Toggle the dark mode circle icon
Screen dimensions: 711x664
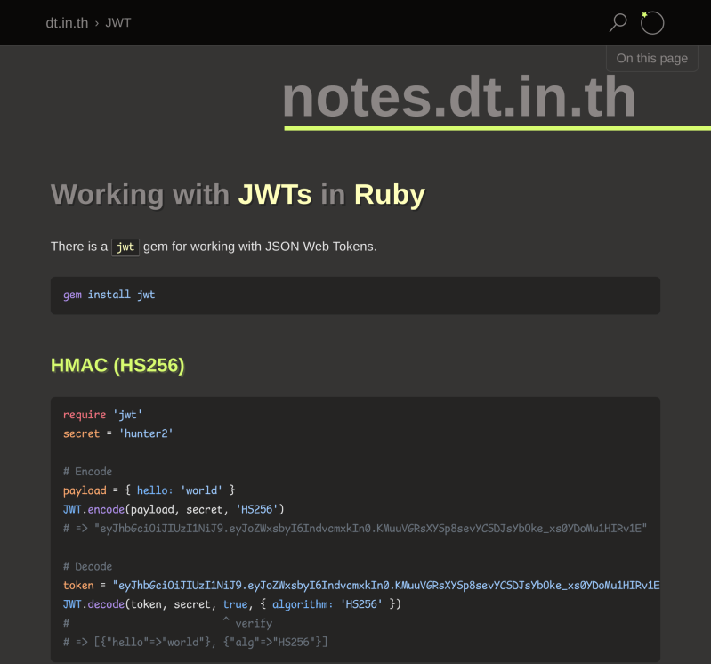[x=652, y=22]
